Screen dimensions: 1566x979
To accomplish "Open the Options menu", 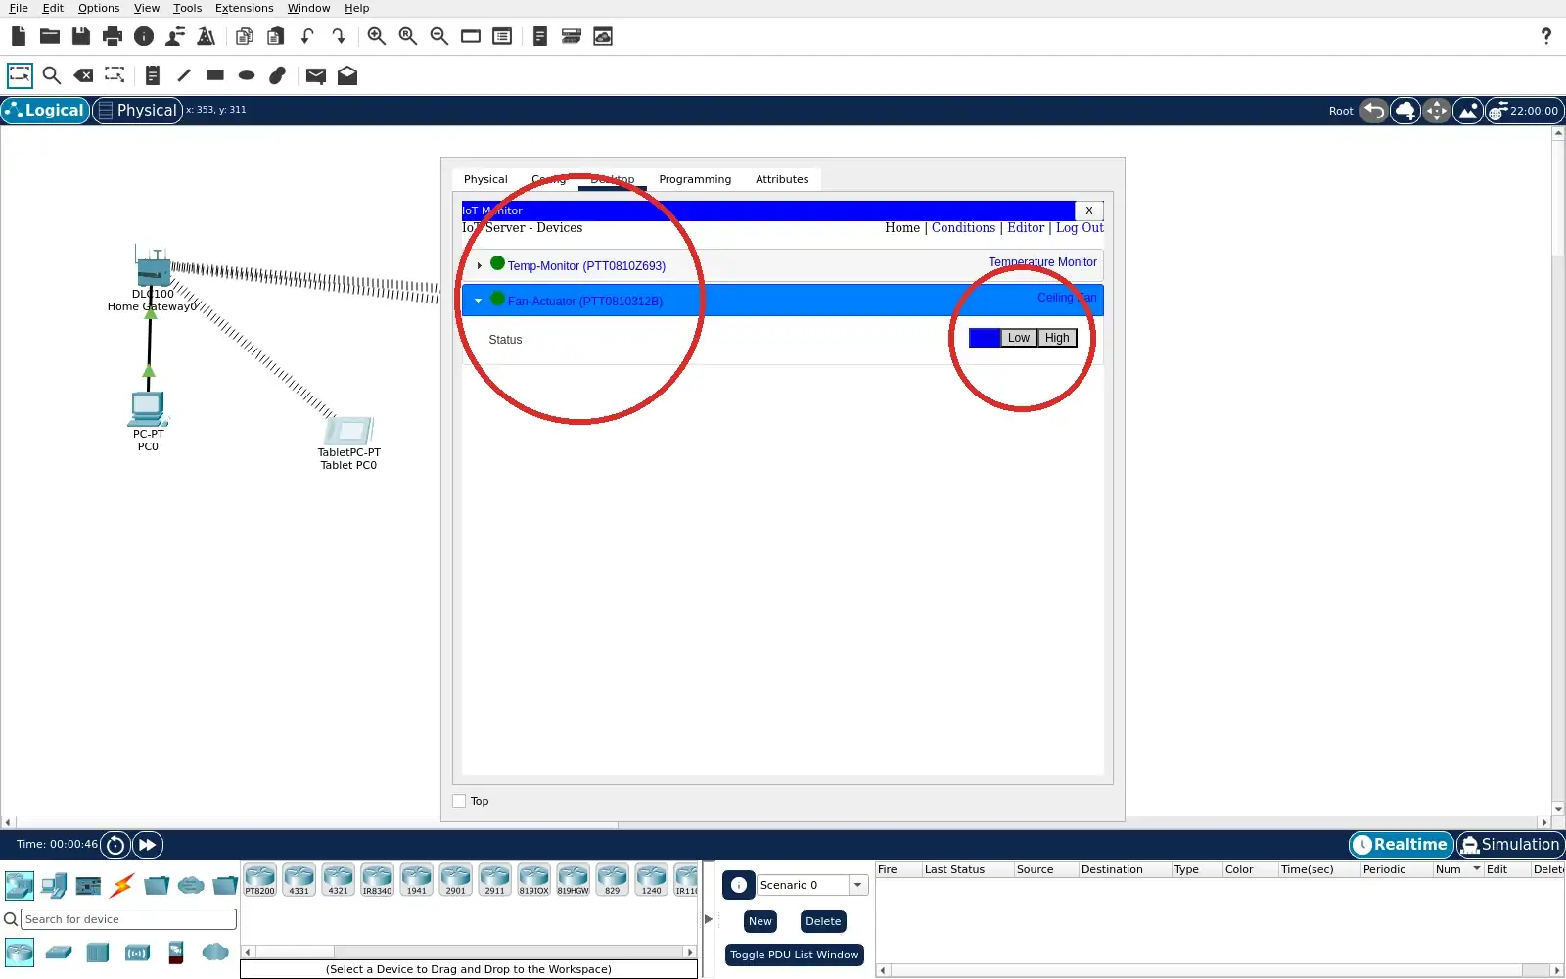I will (99, 8).
